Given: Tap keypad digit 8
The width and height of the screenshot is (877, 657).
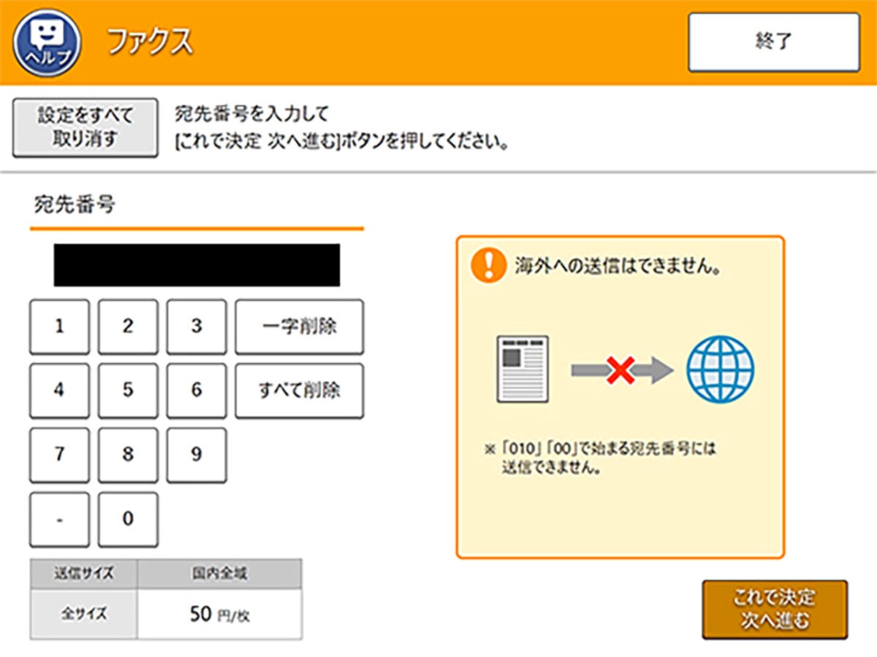Looking at the screenshot, I should click(x=128, y=455).
